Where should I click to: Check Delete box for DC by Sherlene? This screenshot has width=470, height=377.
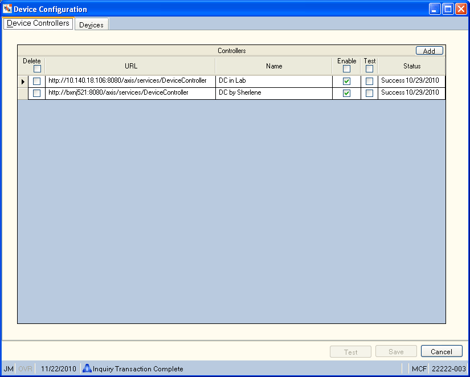click(x=36, y=93)
